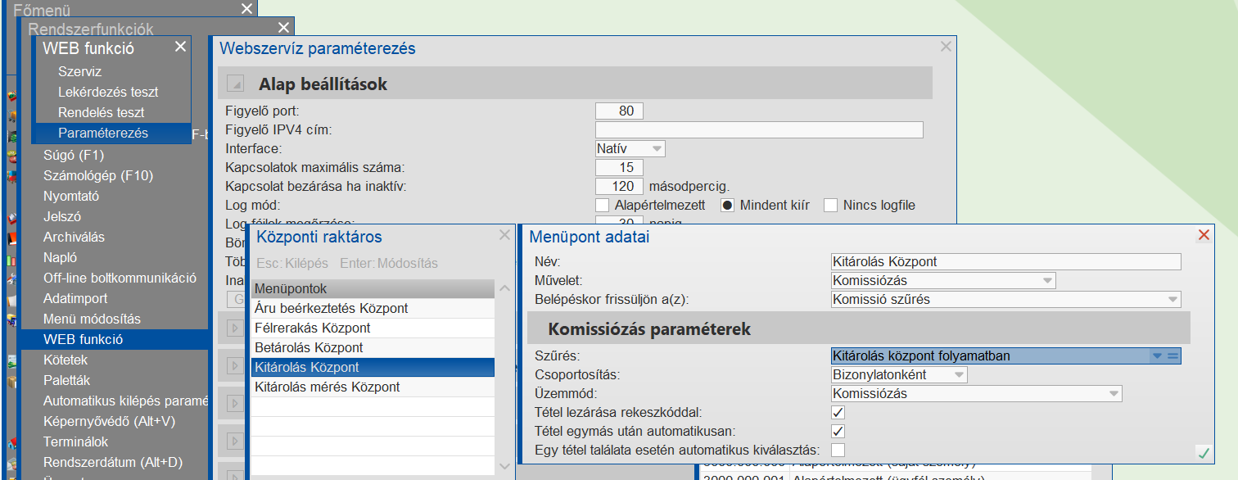Open Súgó (F1) menu item
The image size is (1238, 480).
(74, 155)
